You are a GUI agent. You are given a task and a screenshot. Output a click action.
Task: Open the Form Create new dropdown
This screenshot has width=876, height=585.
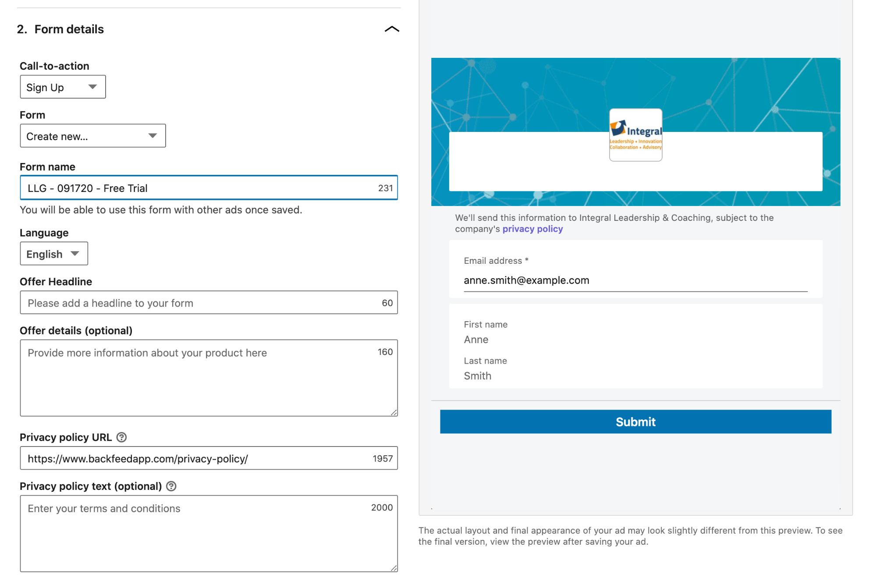tap(93, 136)
